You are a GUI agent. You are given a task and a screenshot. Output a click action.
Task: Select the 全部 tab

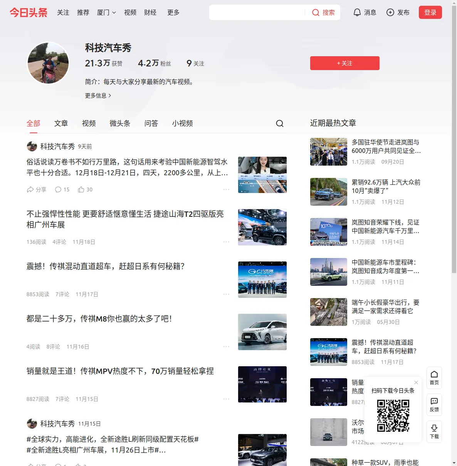[34, 123]
